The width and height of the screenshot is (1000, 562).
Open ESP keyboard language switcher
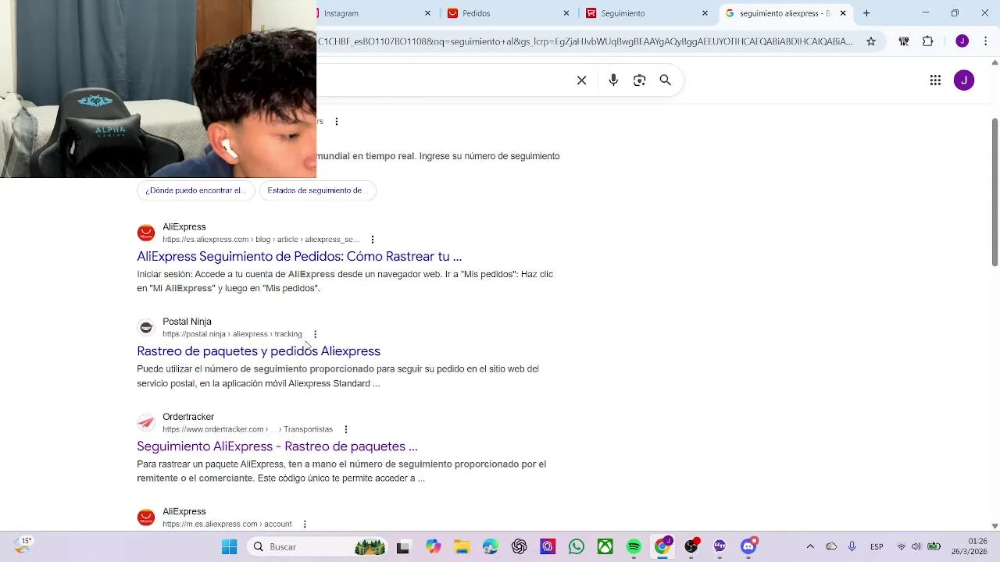(877, 547)
